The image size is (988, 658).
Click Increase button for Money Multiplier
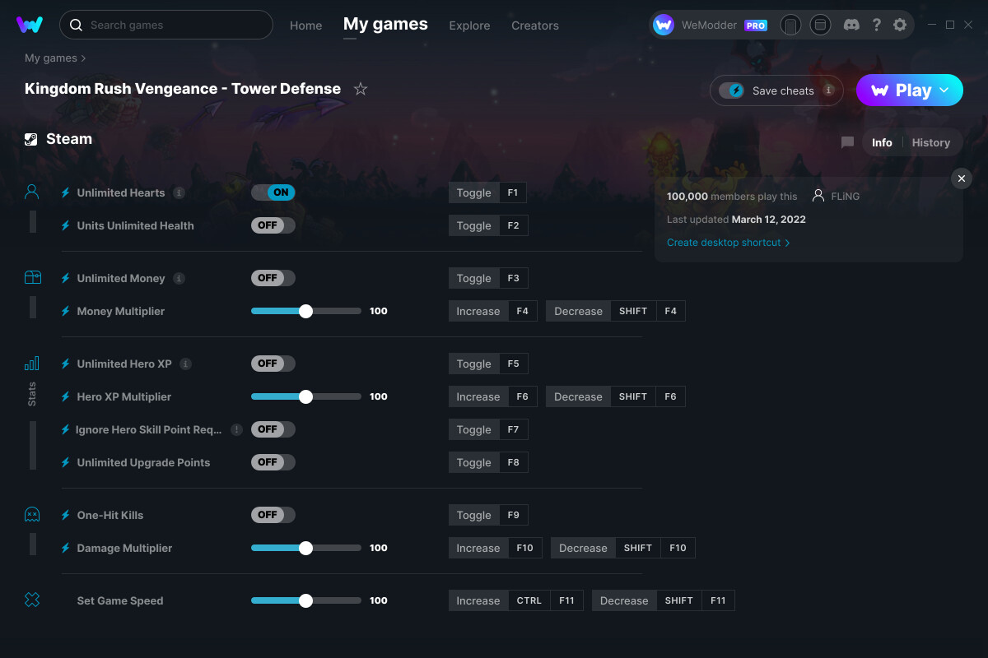pos(478,311)
